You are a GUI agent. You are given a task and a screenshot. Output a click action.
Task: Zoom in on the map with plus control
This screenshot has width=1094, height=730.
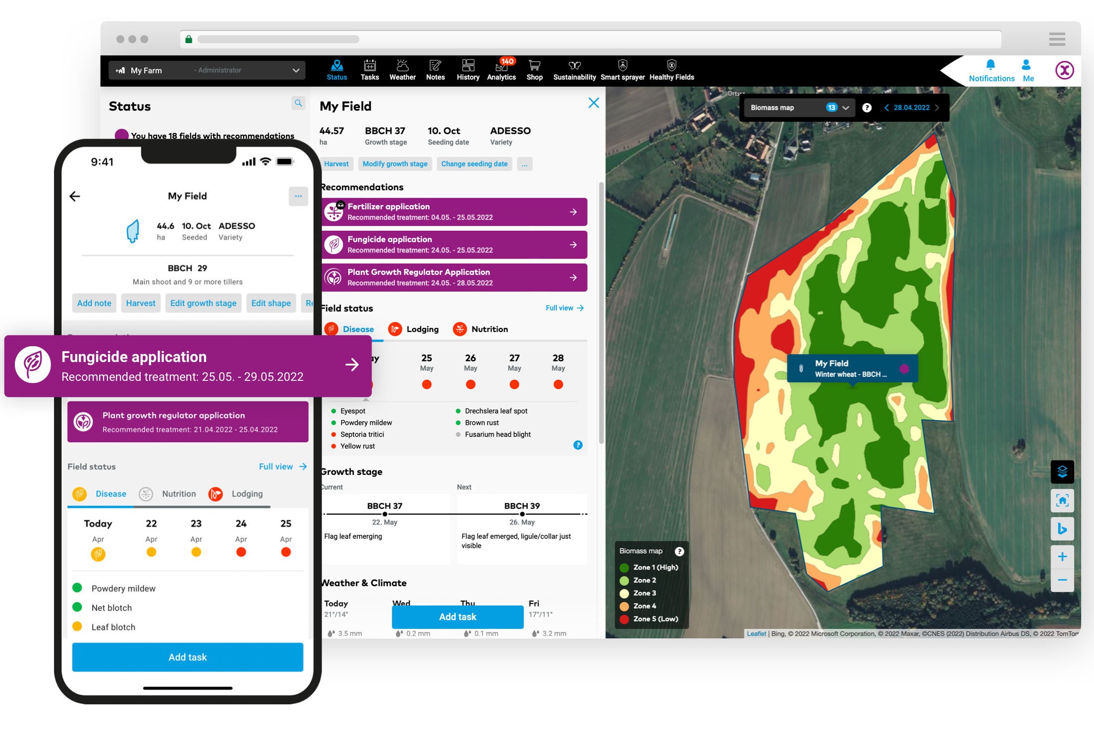point(1062,556)
